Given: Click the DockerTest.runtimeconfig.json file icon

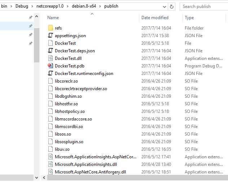Looking at the screenshot, I should click(x=51, y=73).
